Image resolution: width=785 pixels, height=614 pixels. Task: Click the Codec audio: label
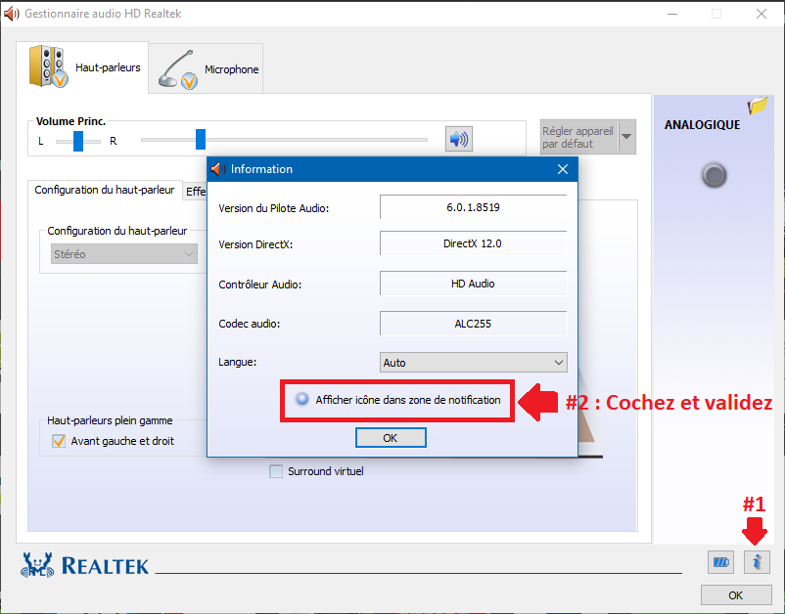coord(249,324)
